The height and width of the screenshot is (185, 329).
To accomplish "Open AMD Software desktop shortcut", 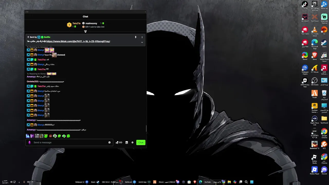I will click(324, 70).
